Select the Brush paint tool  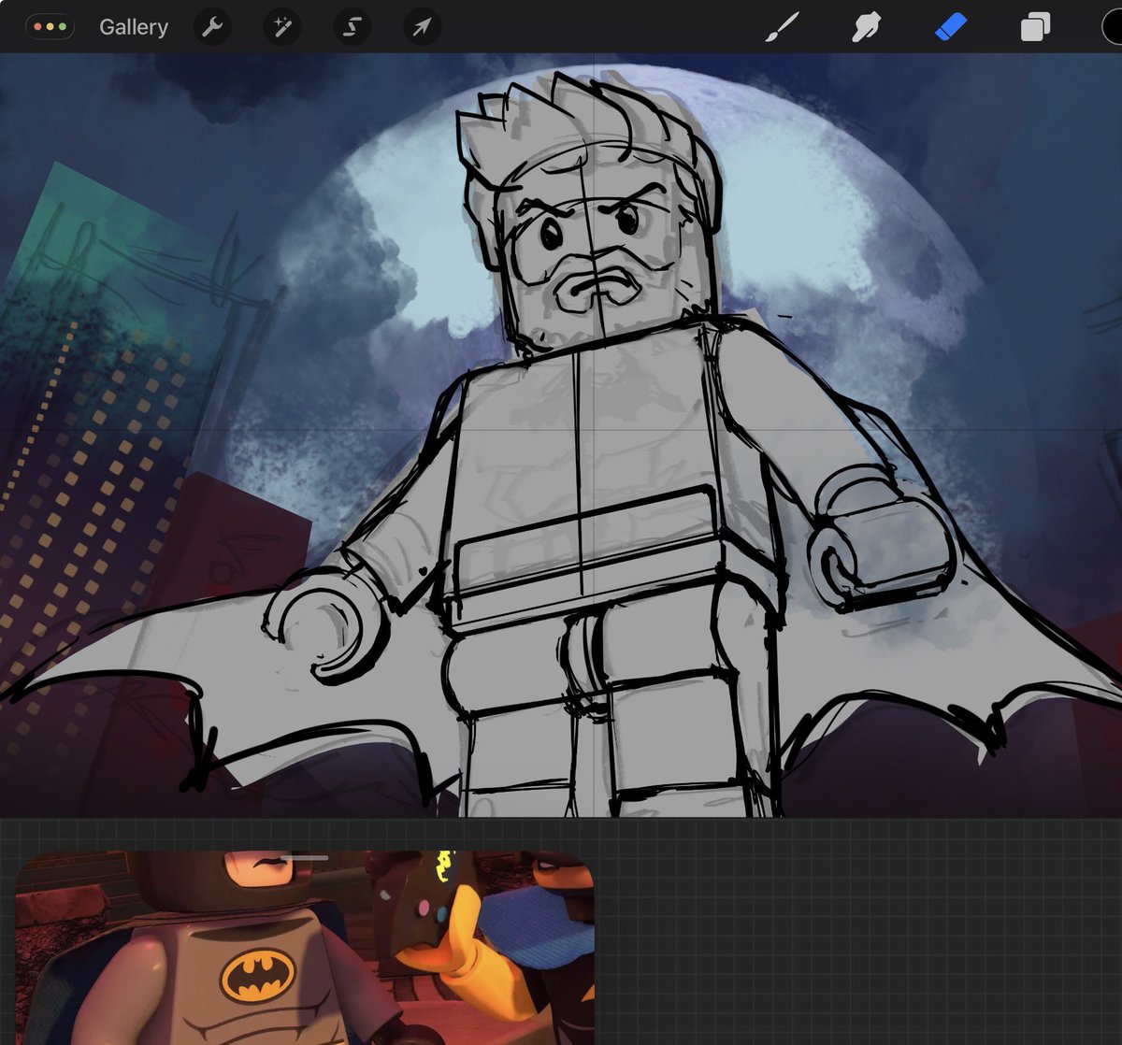(782, 27)
